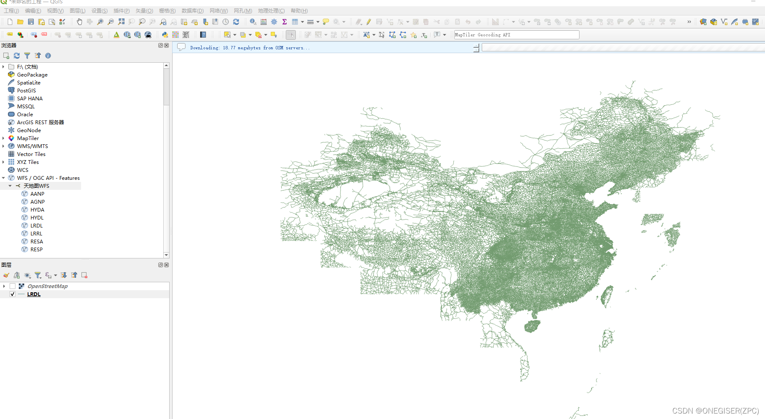Click the browser panel vertical scrollbar
Screen dimensions: 765x419
(166, 87)
